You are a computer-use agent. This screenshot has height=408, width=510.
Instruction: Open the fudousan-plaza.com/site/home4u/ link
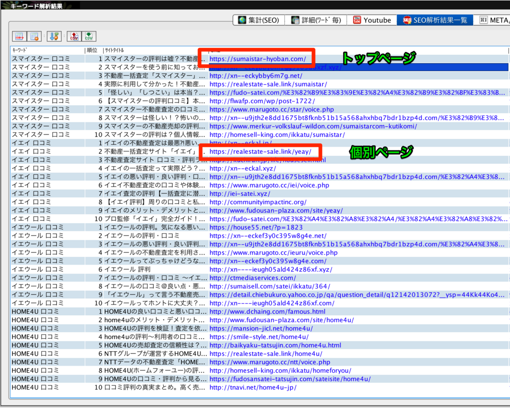pyautogui.click(x=282, y=320)
